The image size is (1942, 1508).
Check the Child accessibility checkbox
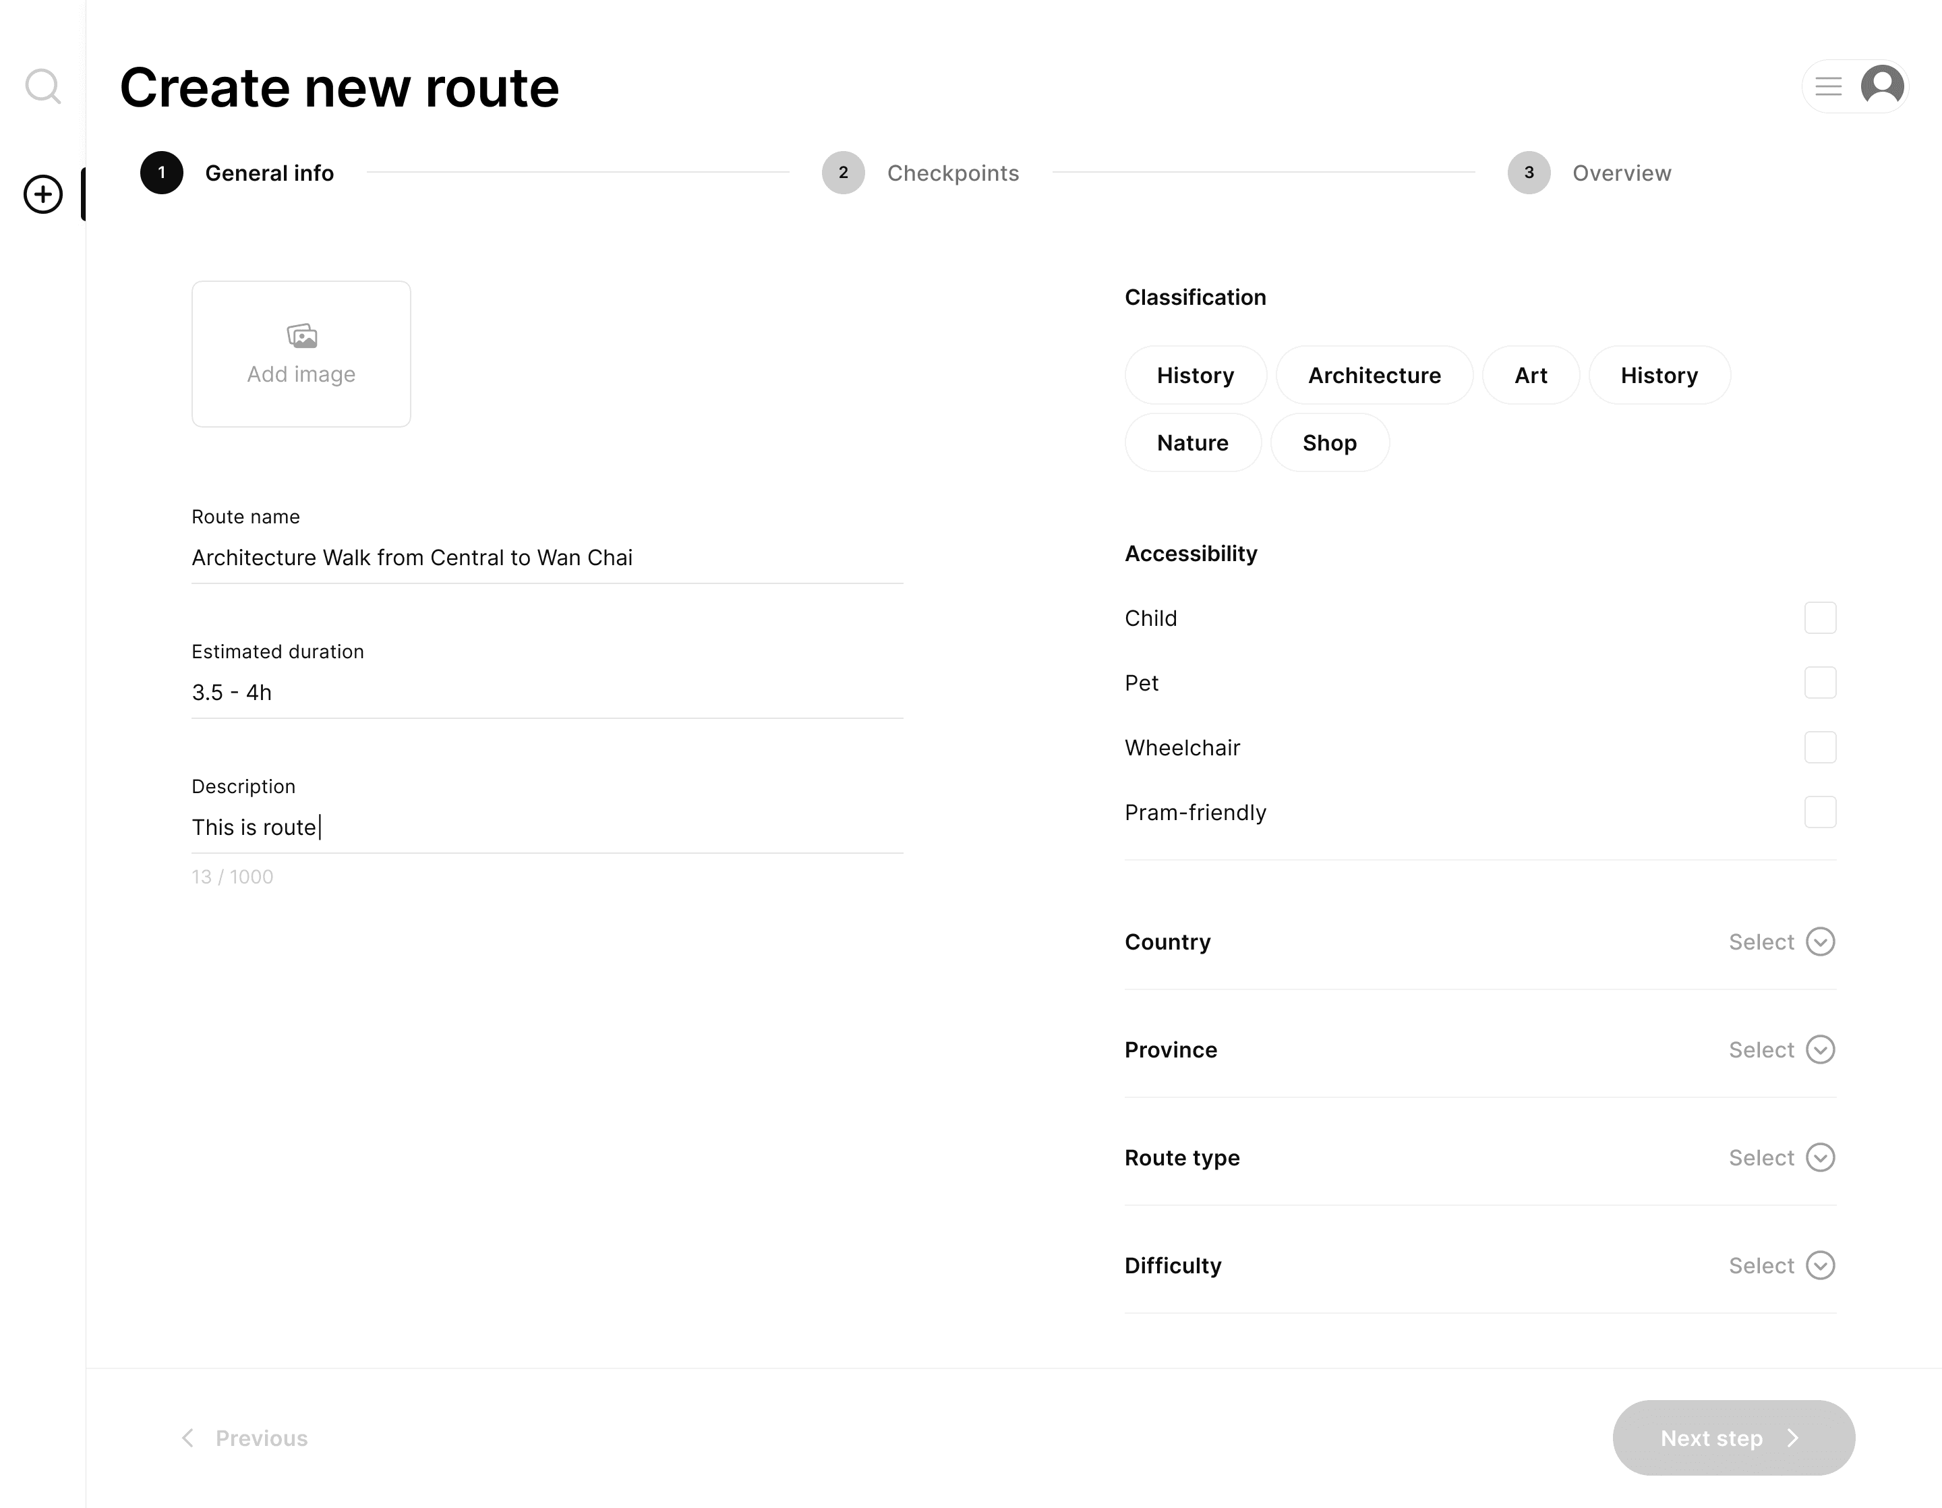click(1819, 618)
